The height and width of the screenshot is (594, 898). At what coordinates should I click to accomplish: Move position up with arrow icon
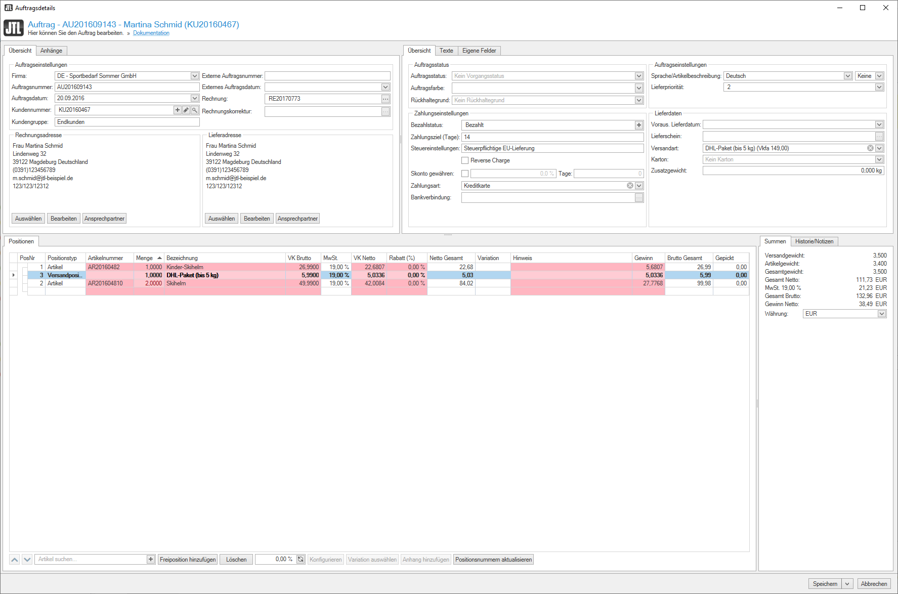(15, 560)
